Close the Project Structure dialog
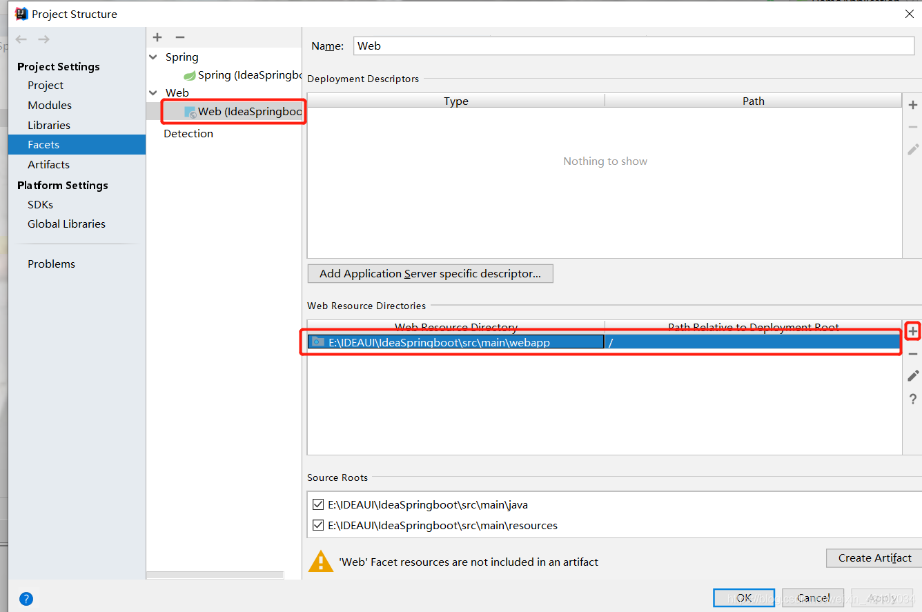The image size is (922, 612). click(x=910, y=14)
